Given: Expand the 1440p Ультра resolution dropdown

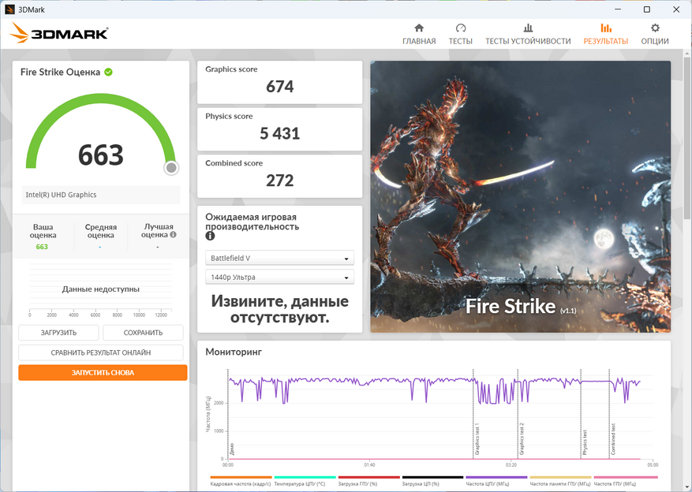Looking at the screenshot, I should tap(279, 277).
